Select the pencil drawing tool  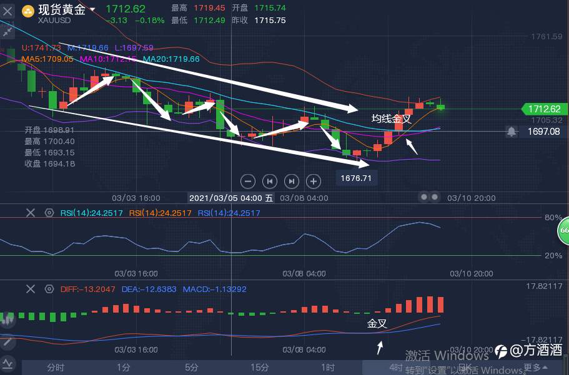point(7,343)
